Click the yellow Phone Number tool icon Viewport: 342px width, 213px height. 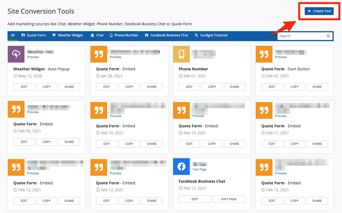point(181,54)
